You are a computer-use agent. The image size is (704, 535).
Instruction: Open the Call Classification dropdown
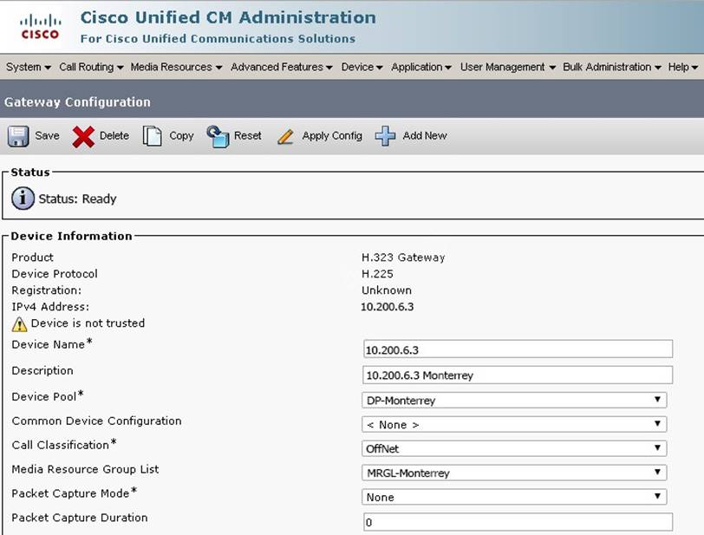pyautogui.click(x=514, y=449)
